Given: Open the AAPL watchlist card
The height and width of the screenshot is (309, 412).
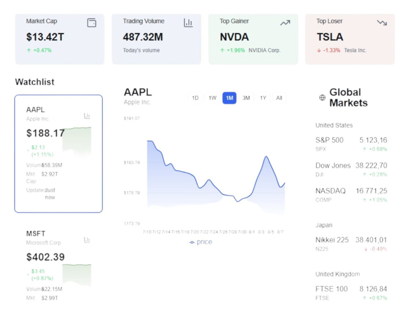Looking at the screenshot, I should (59, 154).
